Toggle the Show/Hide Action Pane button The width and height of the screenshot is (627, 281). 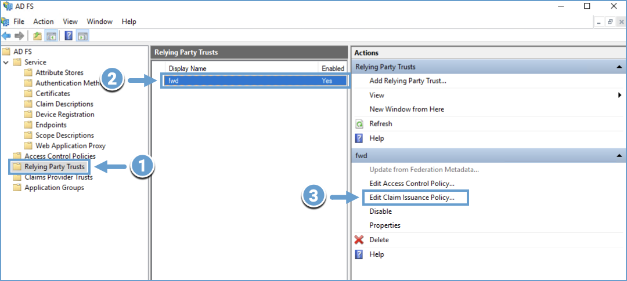click(82, 36)
